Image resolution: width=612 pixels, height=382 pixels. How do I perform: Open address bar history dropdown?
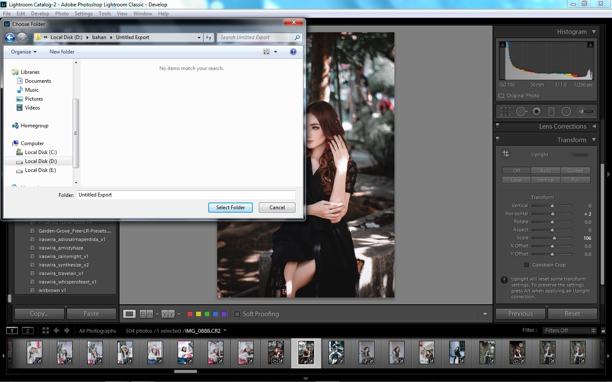[x=199, y=37]
